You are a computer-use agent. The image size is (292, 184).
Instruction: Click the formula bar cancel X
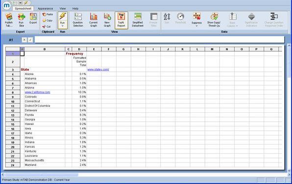pos(24,40)
